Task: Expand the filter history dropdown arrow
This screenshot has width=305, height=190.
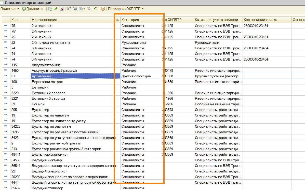Action: 84,9
